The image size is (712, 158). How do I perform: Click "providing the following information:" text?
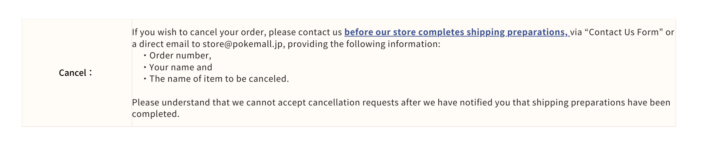coord(364,44)
